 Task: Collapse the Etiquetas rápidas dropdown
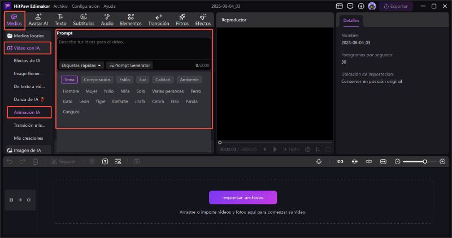tap(81, 65)
